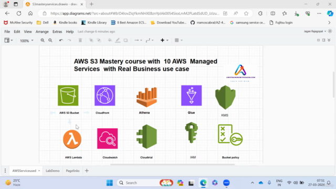Click the To Front toolbar icon
The height and width of the screenshot is (189, 336).
[91, 40]
